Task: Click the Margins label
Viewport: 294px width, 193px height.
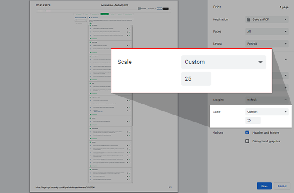Action: point(218,100)
